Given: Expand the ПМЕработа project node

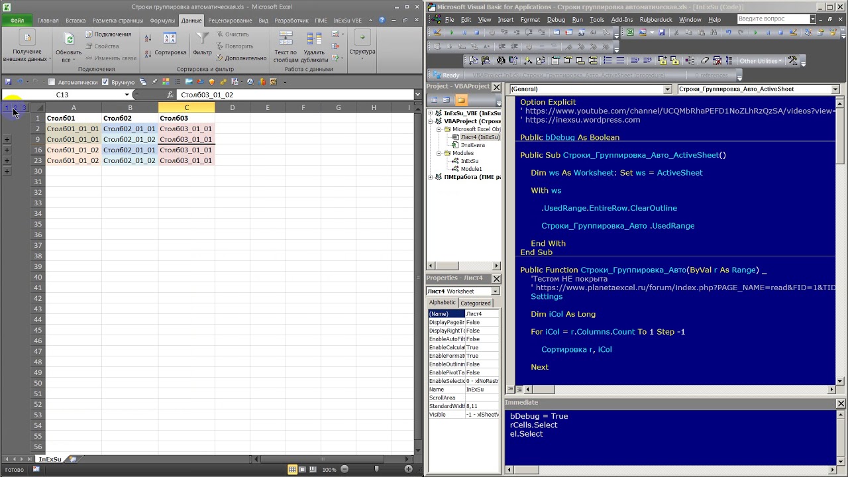Looking at the screenshot, I should pos(430,177).
